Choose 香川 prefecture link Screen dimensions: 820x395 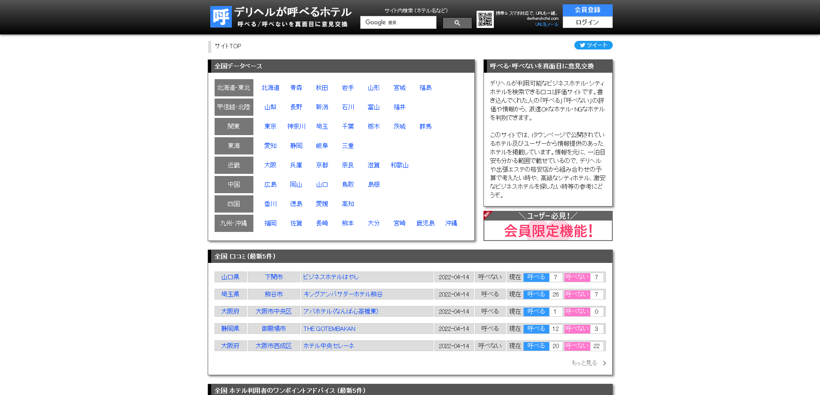click(x=270, y=204)
